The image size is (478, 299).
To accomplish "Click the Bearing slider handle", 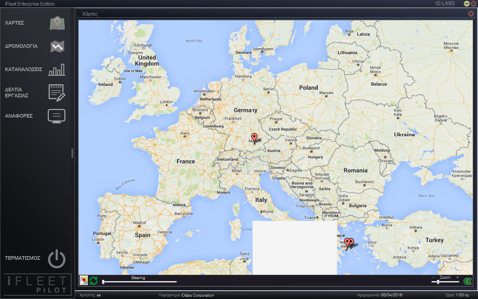I will pos(104,282).
